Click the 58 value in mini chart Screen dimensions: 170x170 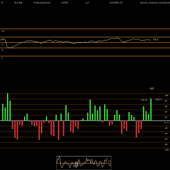tap(109, 165)
